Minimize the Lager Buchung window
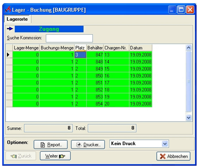198x168 pixels. click(x=172, y=10)
